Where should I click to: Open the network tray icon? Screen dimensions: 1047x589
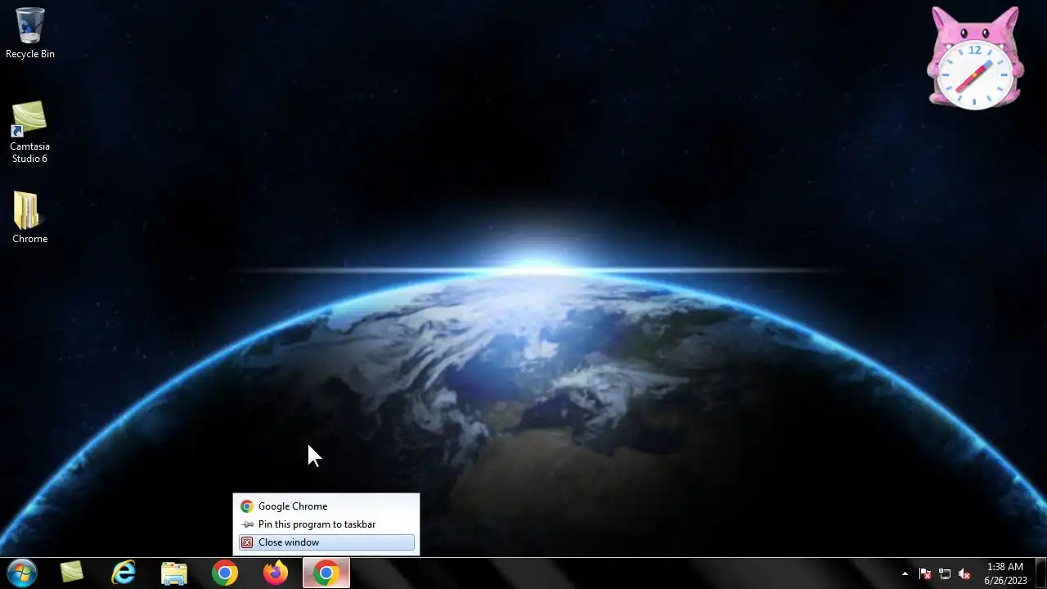[x=945, y=573]
